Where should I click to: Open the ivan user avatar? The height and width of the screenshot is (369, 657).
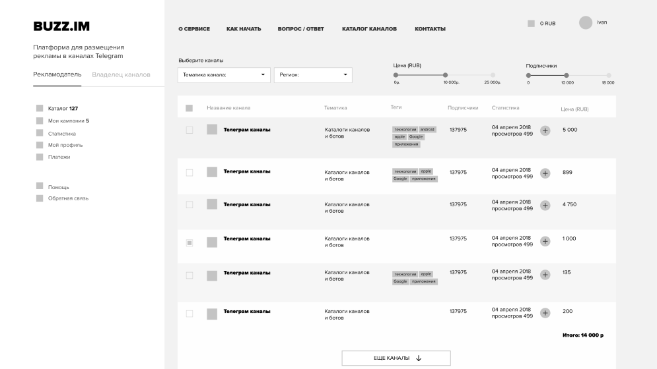(x=585, y=23)
